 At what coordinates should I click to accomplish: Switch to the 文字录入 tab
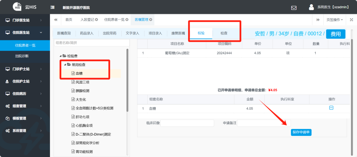coord(133,33)
